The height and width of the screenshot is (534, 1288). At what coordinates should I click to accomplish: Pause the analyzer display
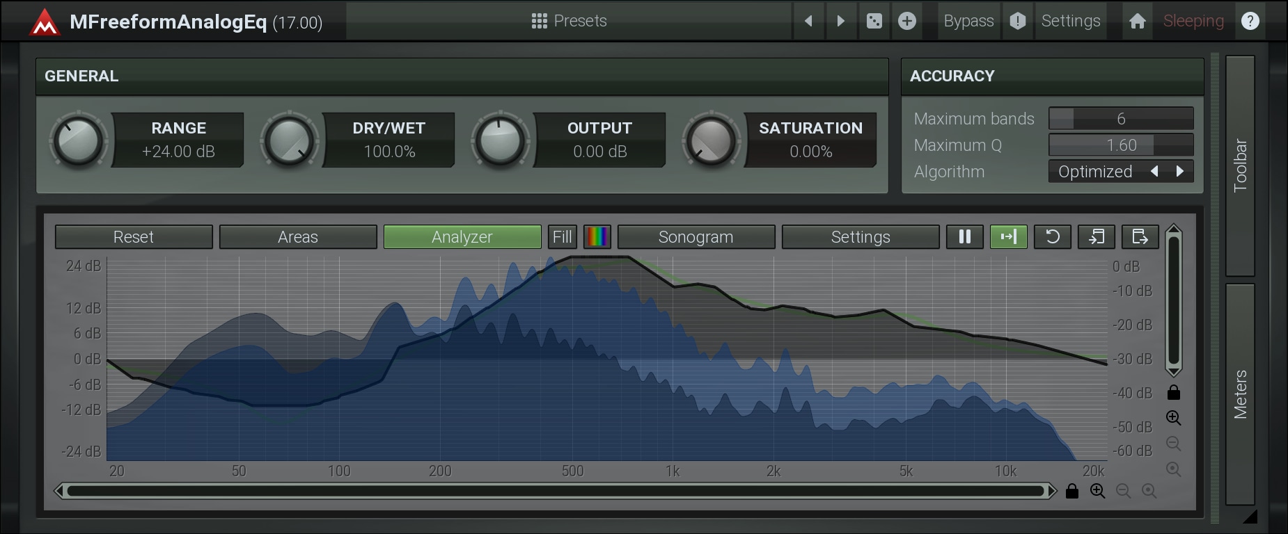pyautogui.click(x=964, y=237)
